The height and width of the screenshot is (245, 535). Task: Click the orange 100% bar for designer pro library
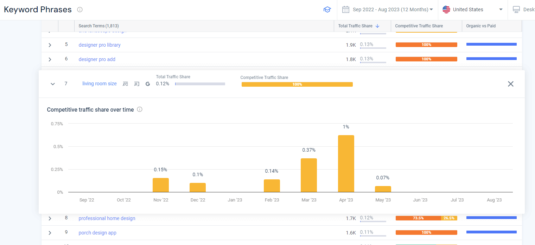(x=426, y=45)
